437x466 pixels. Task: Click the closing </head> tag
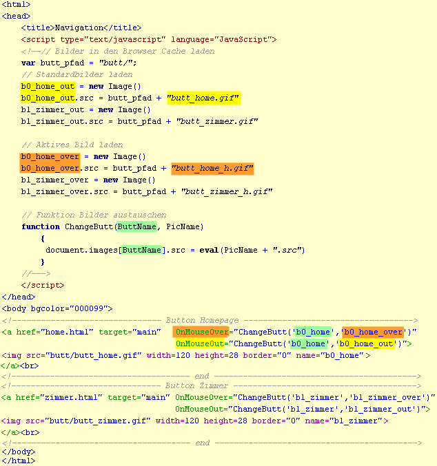pyautogui.click(x=19, y=297)
